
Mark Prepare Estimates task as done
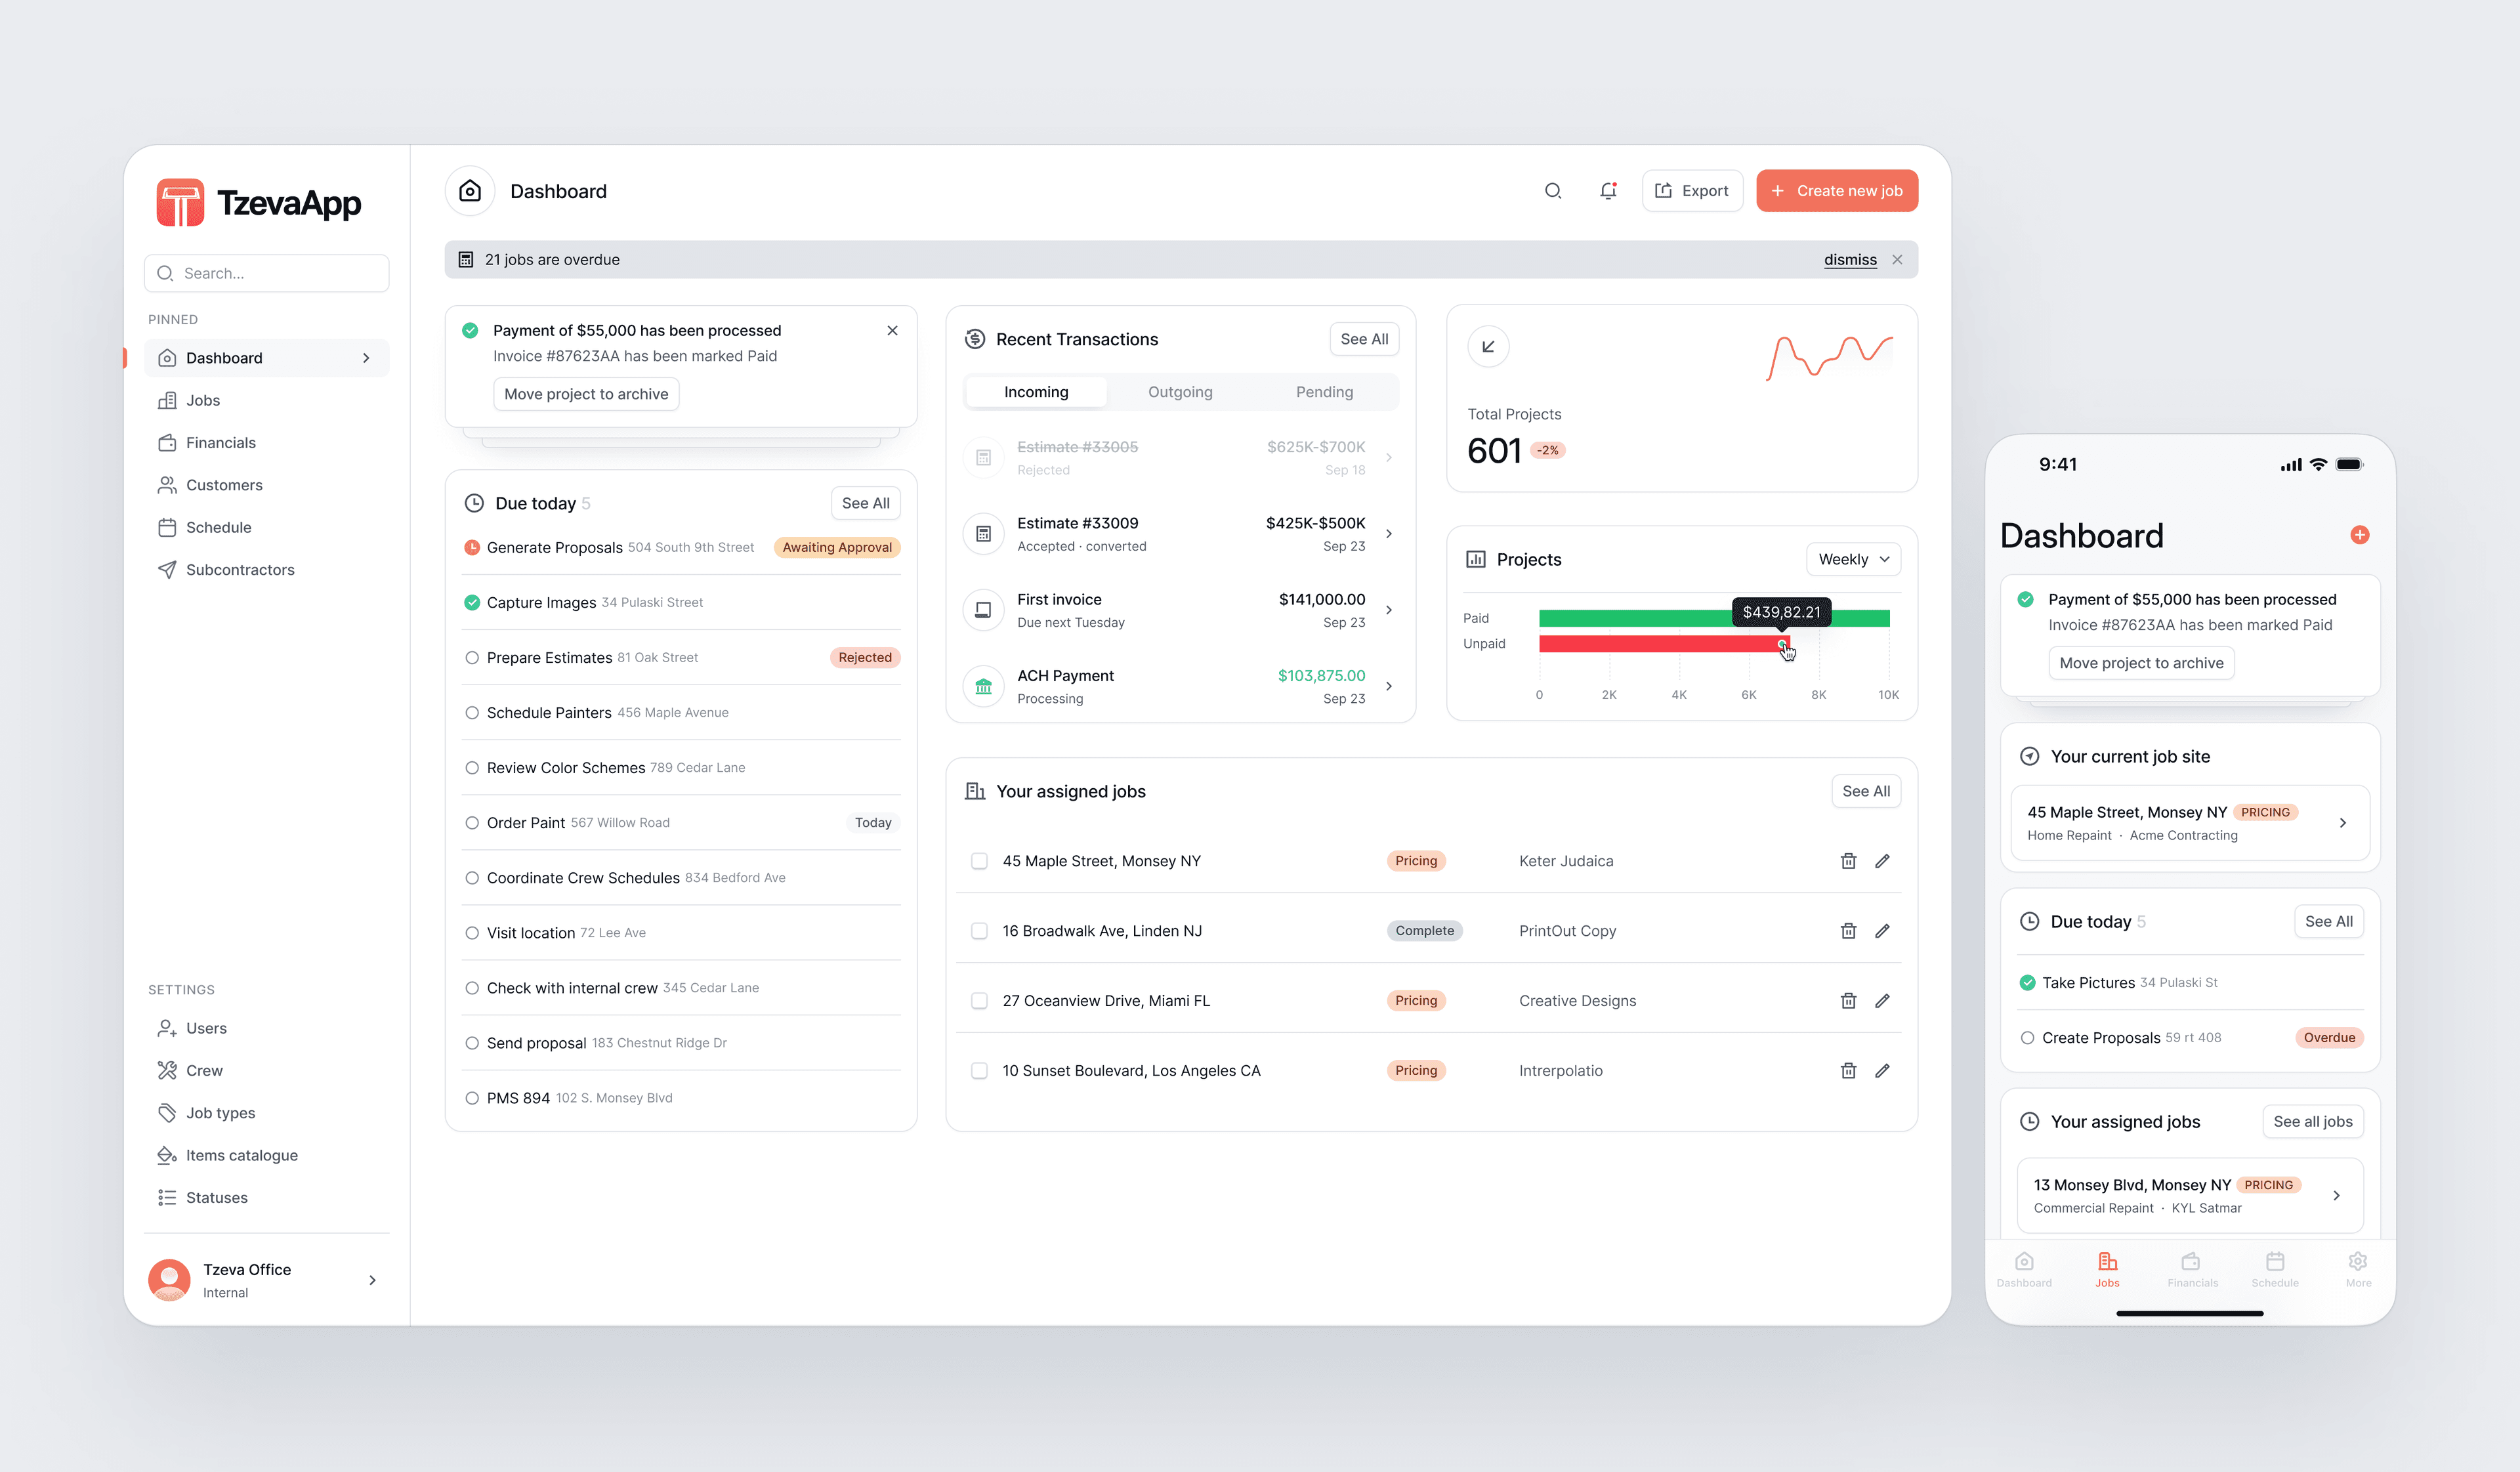pos(472,658)
